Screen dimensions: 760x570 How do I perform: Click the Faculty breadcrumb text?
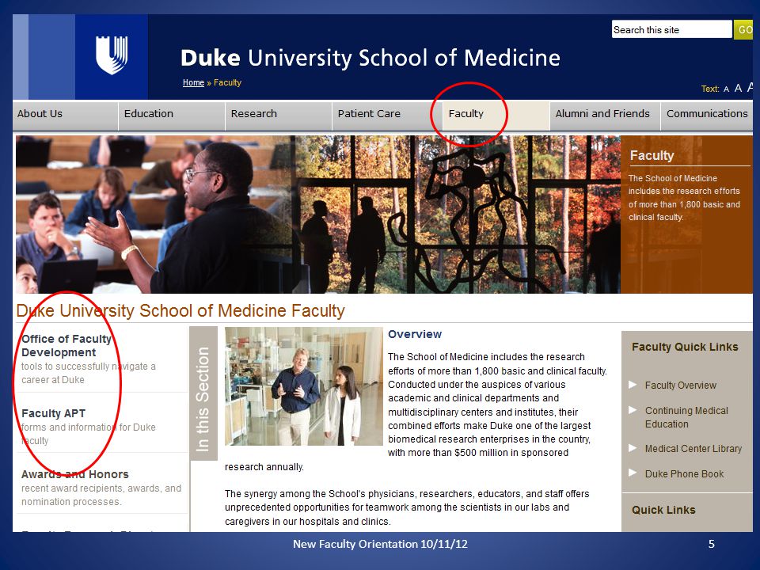tap(227, 83)
